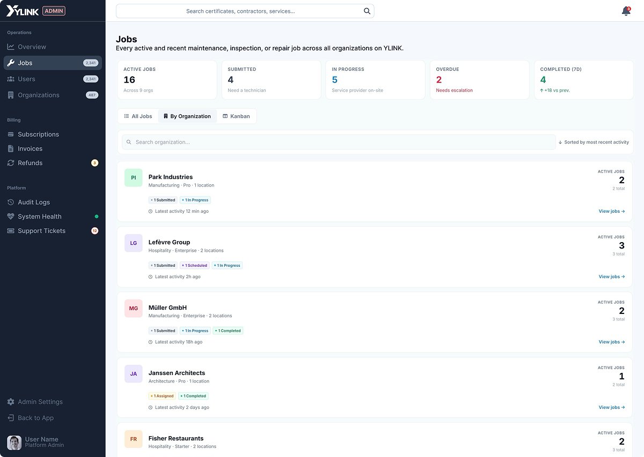Click the Overview chart icon
This screenshot has width=644, height=457.
(x=11, y=47)
